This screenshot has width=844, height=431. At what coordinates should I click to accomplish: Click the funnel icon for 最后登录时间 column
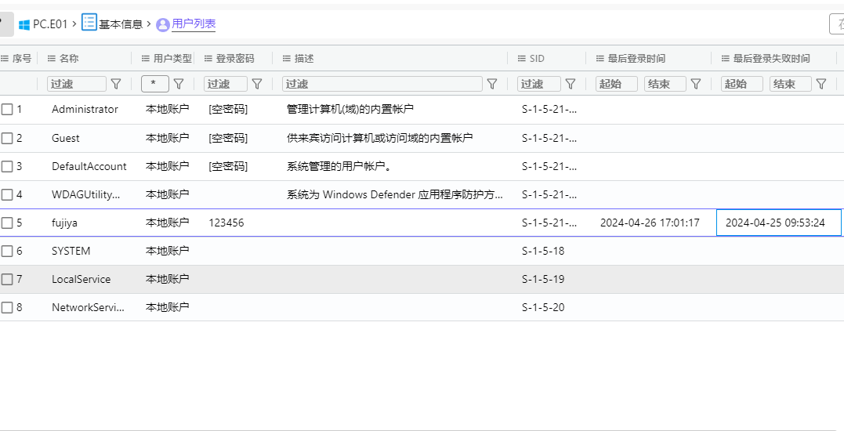[695, 84]
